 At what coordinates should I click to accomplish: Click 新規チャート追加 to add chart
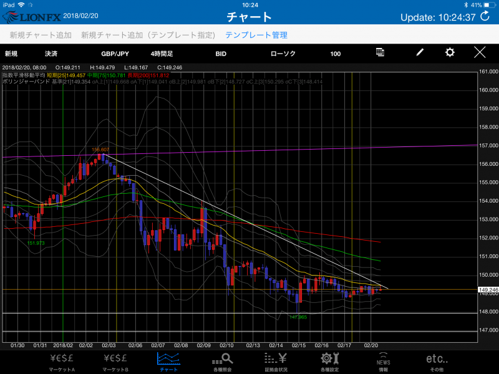coord(41,35)
